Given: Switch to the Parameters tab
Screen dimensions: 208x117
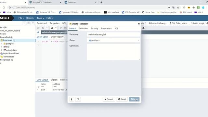Looking at the screenshot, I should [x=106, y=28].
